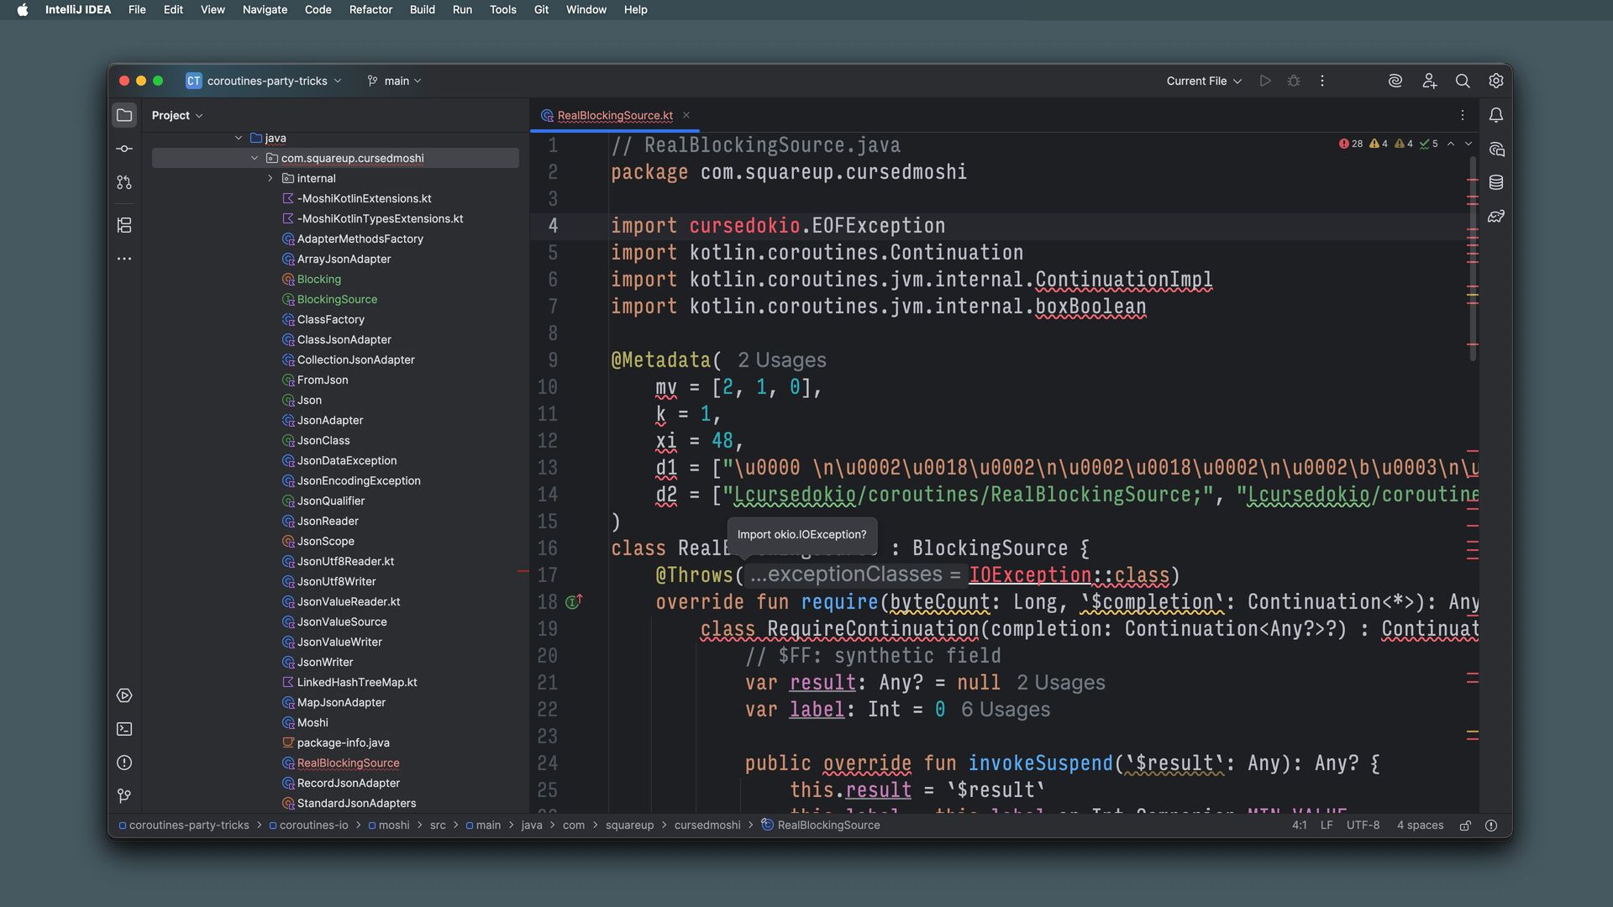Screen dimensions: 1613x907
Task: Open the Build menu
Action: [422, 9]
